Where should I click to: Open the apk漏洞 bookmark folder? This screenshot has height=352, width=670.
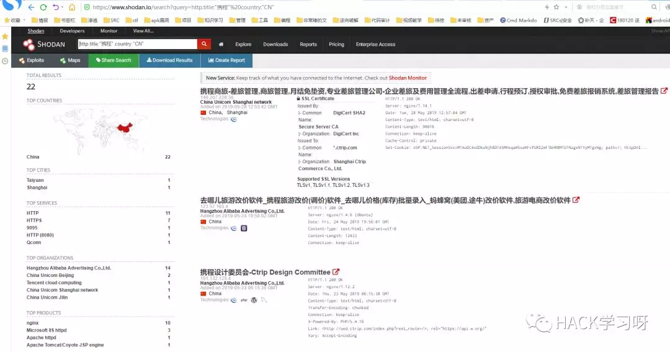[x=156, y=20]
